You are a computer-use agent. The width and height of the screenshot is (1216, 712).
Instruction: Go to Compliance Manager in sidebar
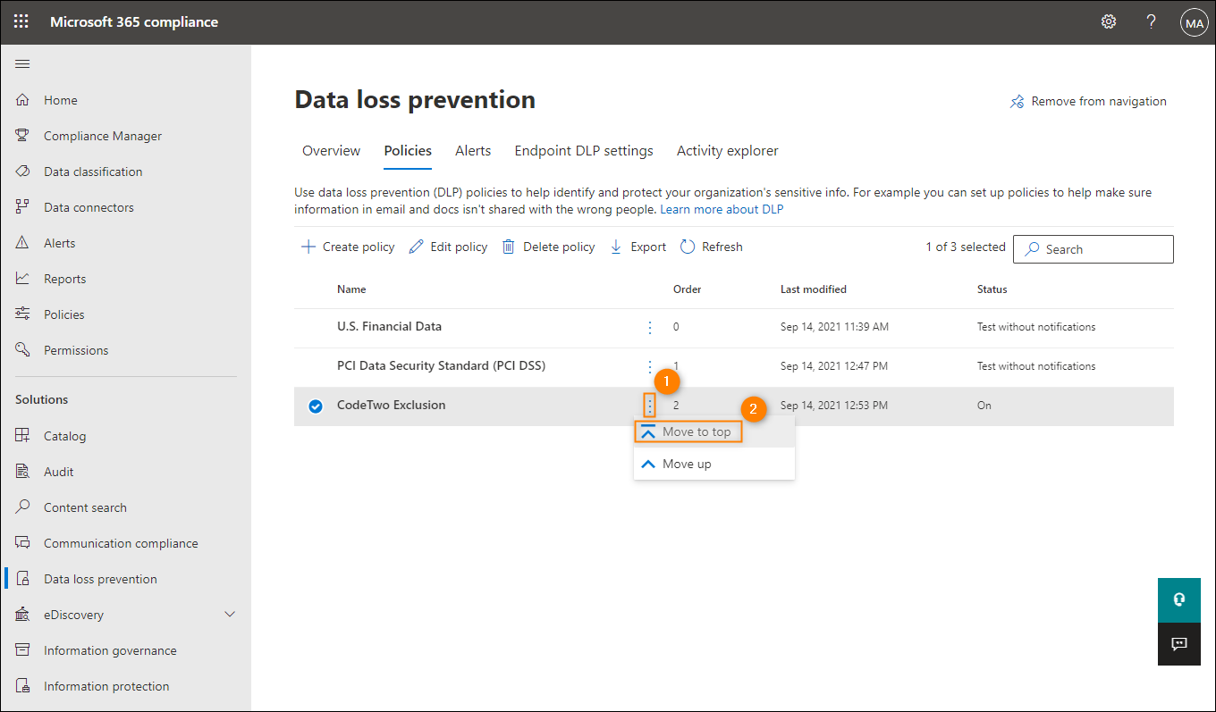(103, 136)
